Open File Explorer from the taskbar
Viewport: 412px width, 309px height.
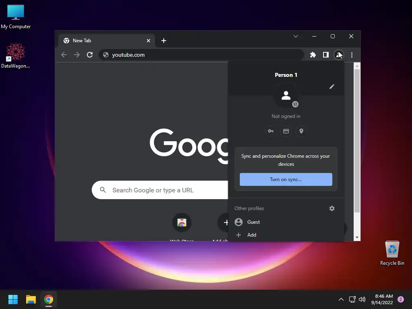[x=31, y=299]
